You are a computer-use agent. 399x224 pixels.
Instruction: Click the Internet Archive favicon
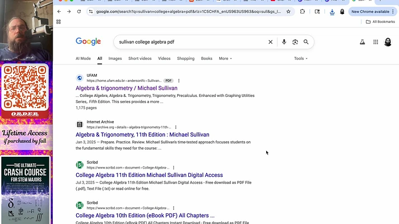point(80,124)
